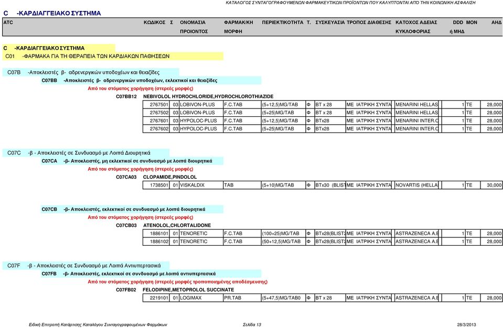Select the 'C07FB02' ATC code
This screenshot has width=503, height=328.
coord(126,290)
